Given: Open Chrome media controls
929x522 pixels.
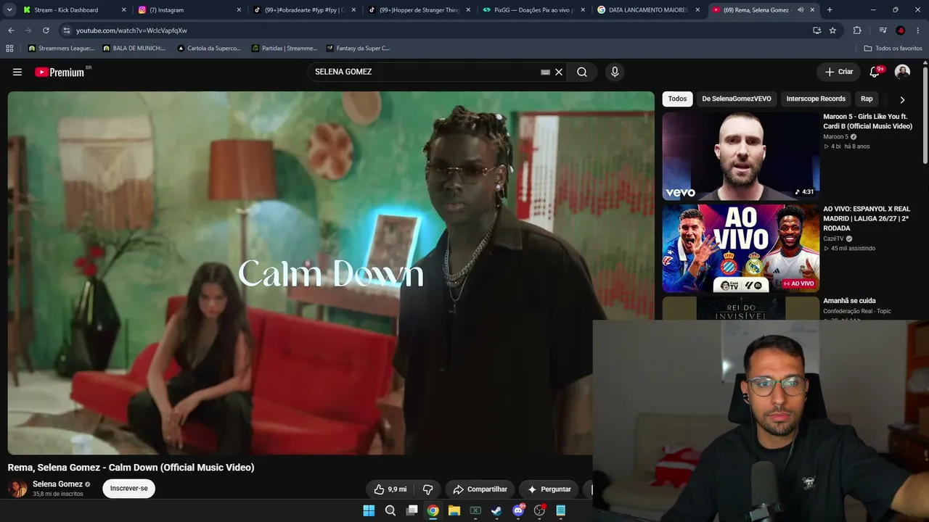Looking at the screenshot, I should [883, 30].
